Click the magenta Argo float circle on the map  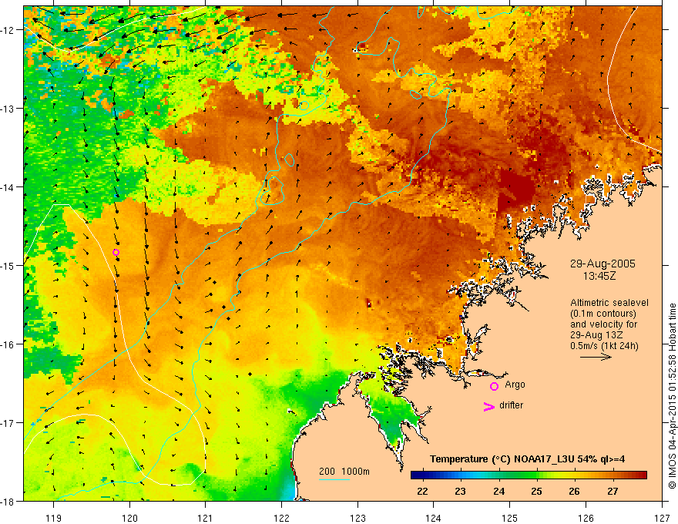coord(116,253)
